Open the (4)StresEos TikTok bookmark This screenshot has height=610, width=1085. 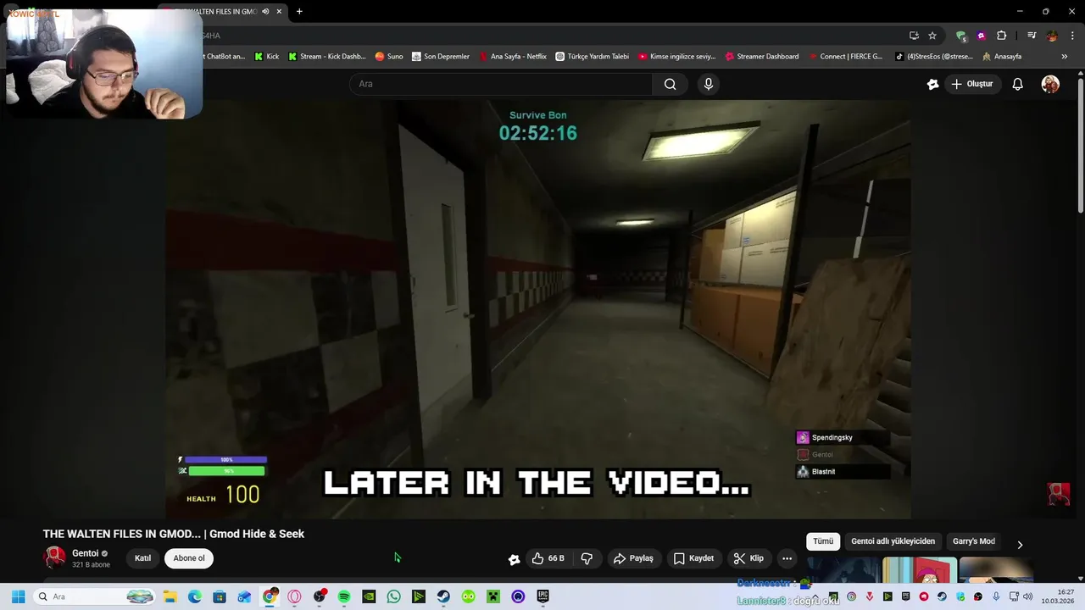click(x=934, y=57)
